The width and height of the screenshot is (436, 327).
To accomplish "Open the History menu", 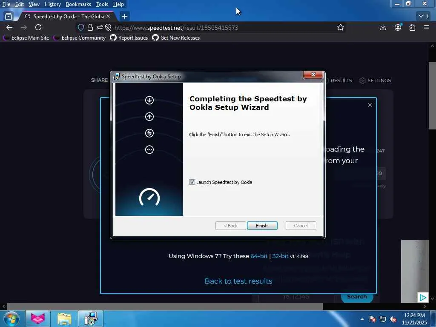I will coord(52,4).
